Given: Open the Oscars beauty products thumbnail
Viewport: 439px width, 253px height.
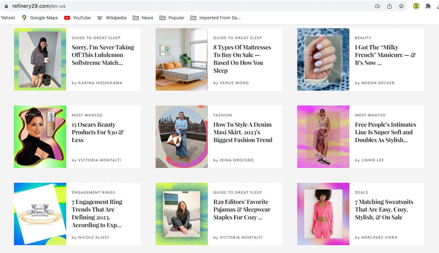Looking at the screenshot, I should pyautogui.click(x=40, y=137).
